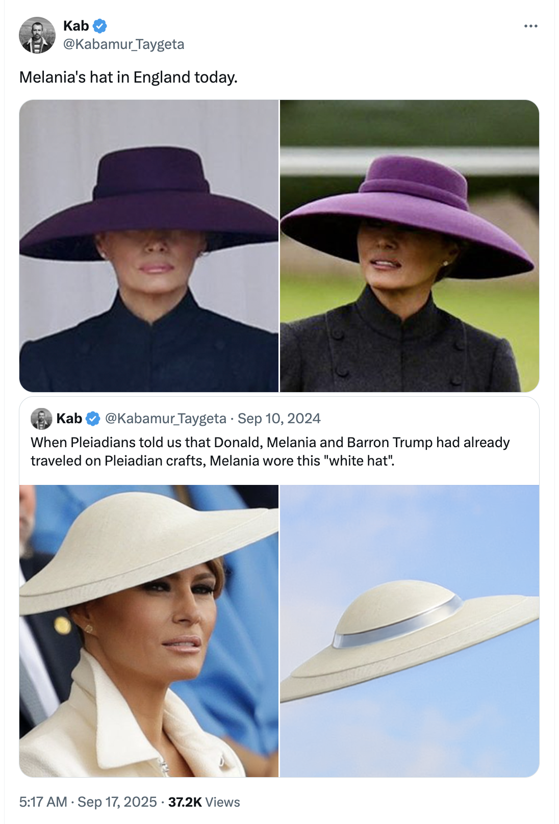Open the flying saucer hat image
The height and width of the screenshot is (824, 559).
tap(410, 631)
